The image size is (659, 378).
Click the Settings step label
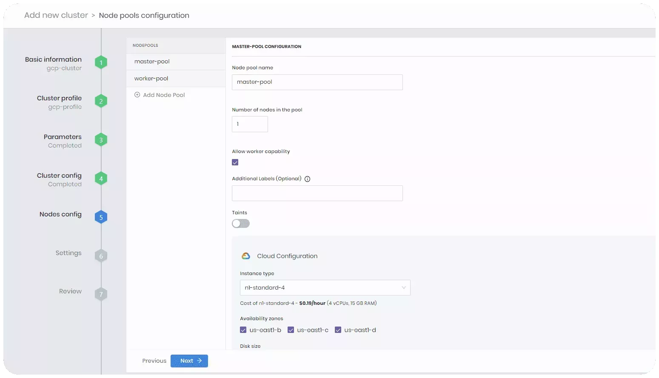(68, 253)
